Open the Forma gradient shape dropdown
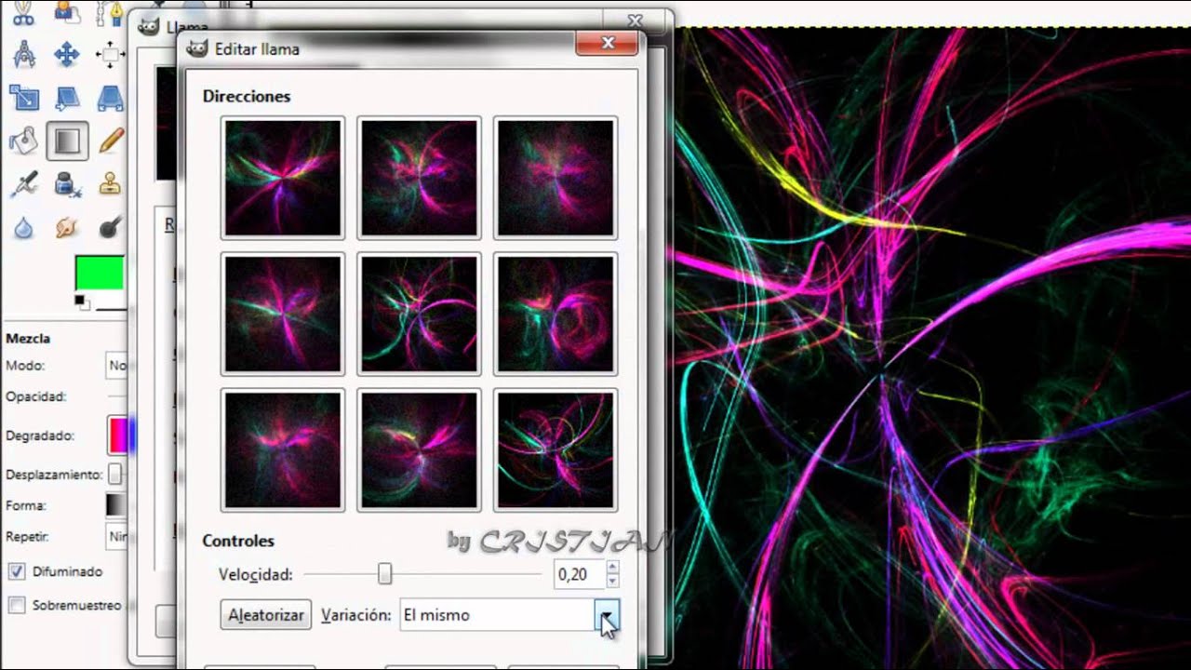 click(x=117, y=505)
